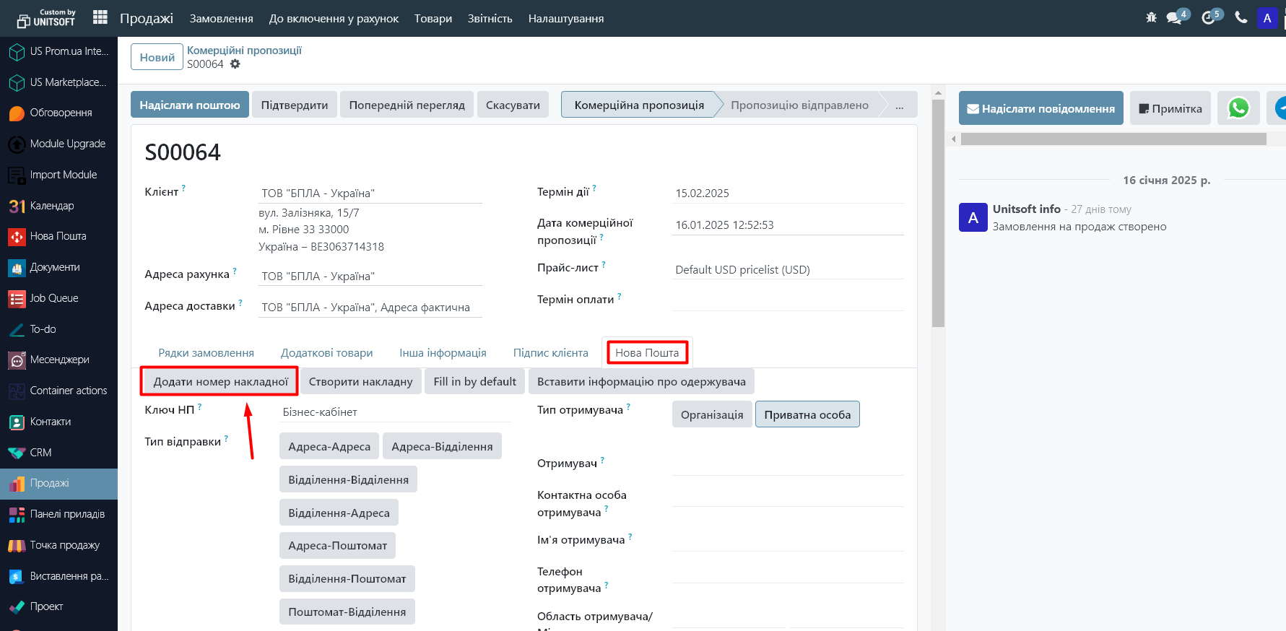Image resolution: width=1286 pixels, height=631 pixels.
Task: Open the apps grid menu icon
Action: [100, 17]
